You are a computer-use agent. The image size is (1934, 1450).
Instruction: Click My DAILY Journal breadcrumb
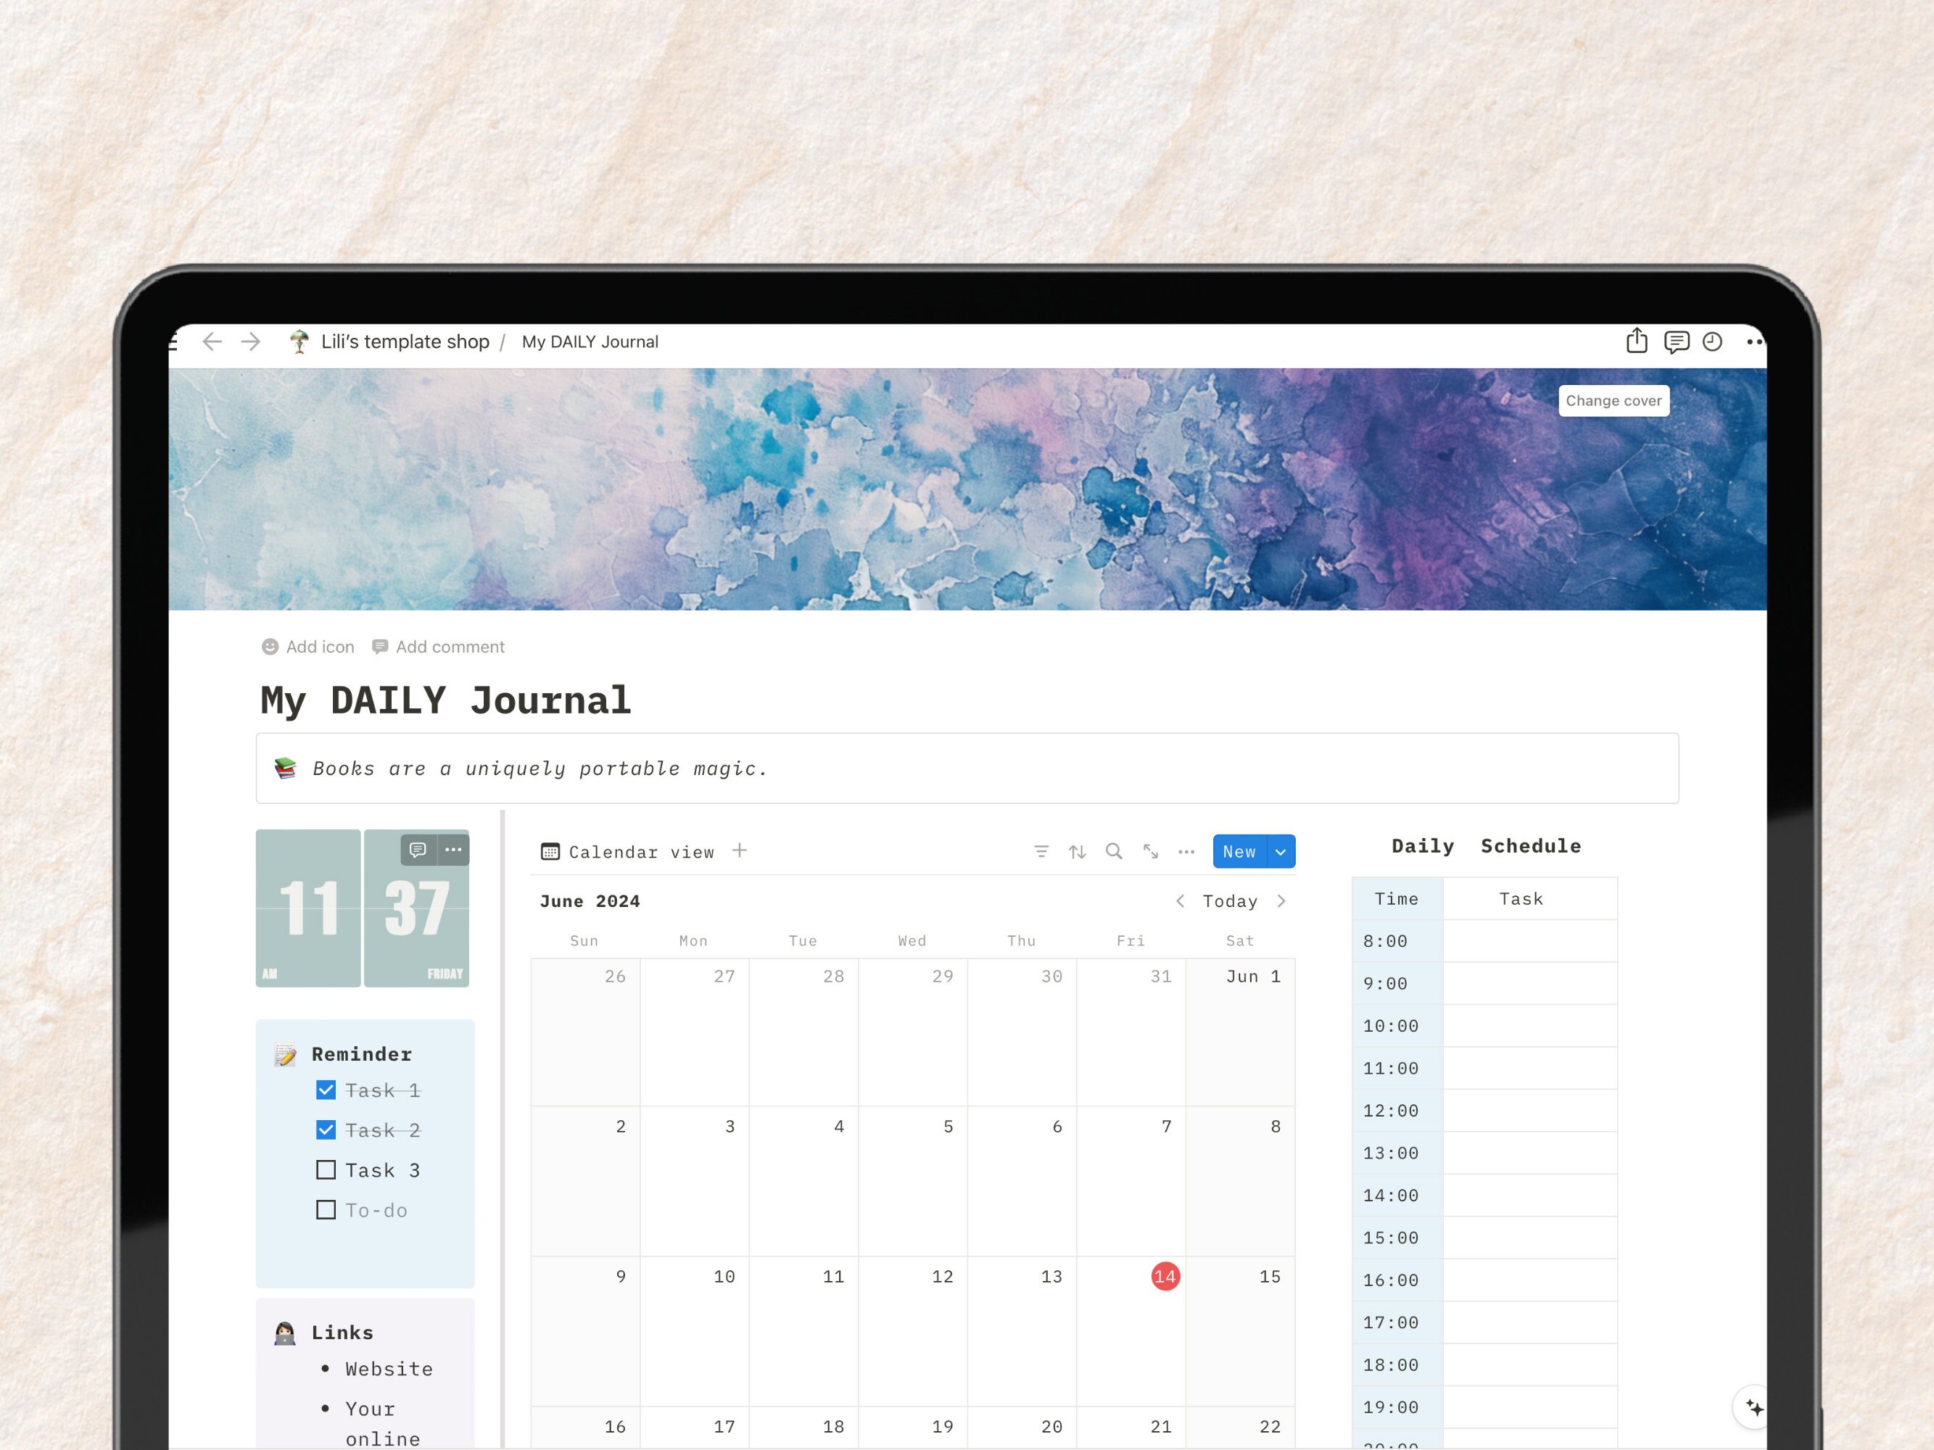pos(590,341)
